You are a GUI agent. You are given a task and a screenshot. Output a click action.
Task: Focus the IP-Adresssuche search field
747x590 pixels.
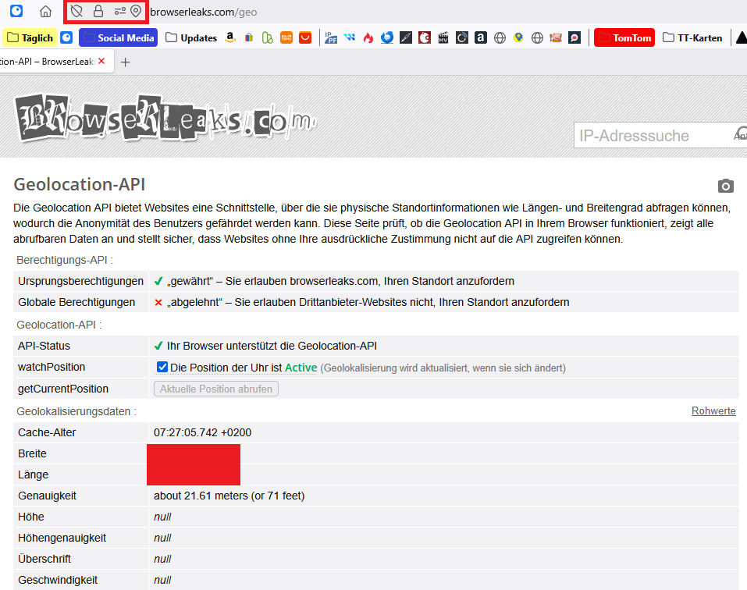[x=660, y=135]
